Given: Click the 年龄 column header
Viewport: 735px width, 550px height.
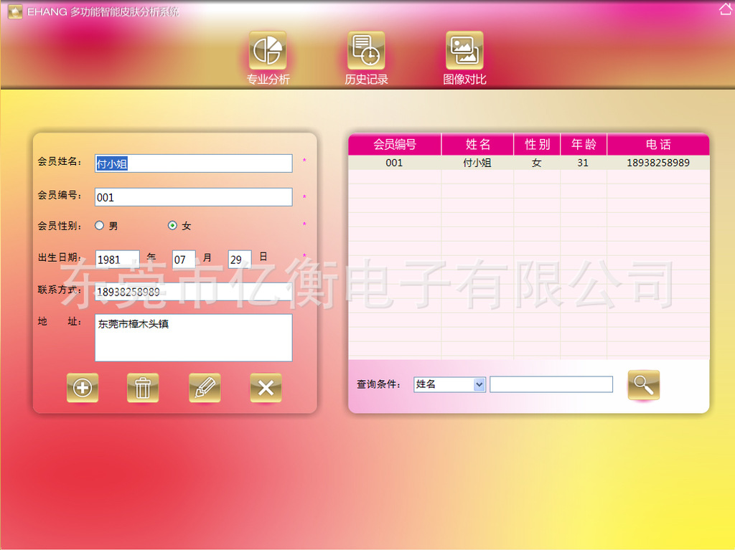Looking at the screenshot, I should [583, 145].
